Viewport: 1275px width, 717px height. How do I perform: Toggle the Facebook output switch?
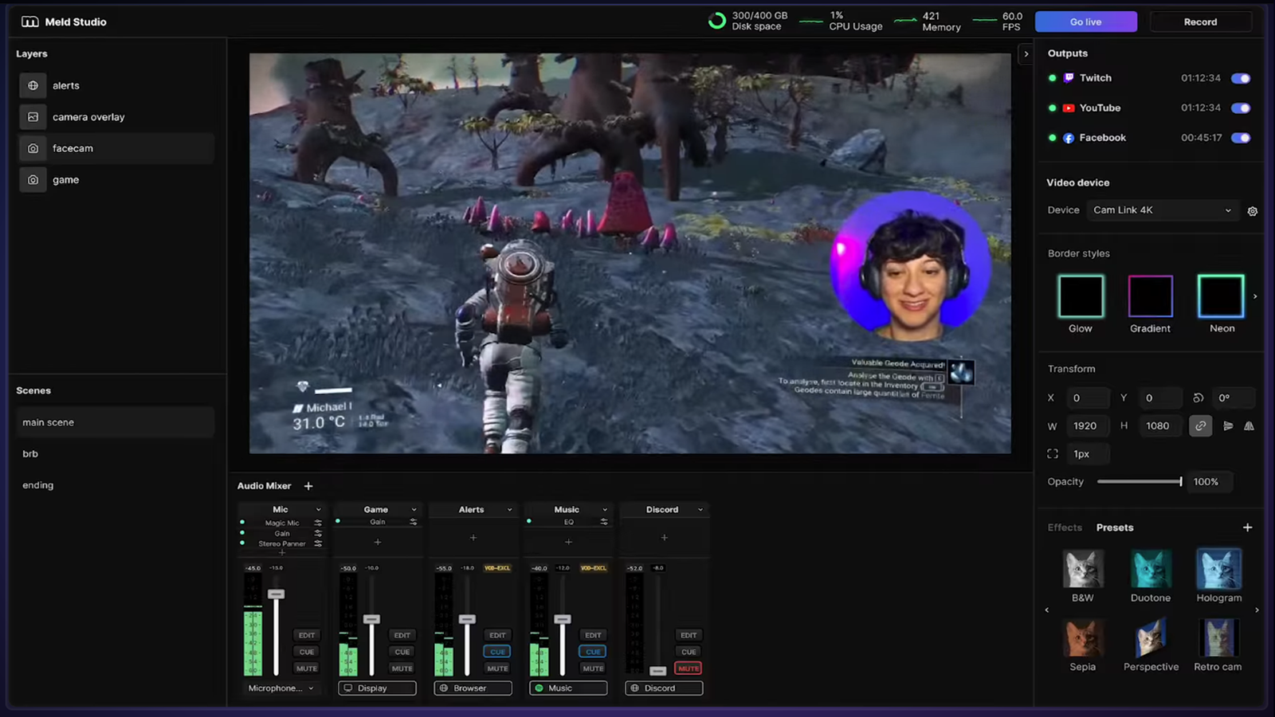click(x=1240, y=138)
